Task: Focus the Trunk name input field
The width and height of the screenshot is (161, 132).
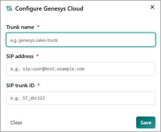Action: coord(81,40)
